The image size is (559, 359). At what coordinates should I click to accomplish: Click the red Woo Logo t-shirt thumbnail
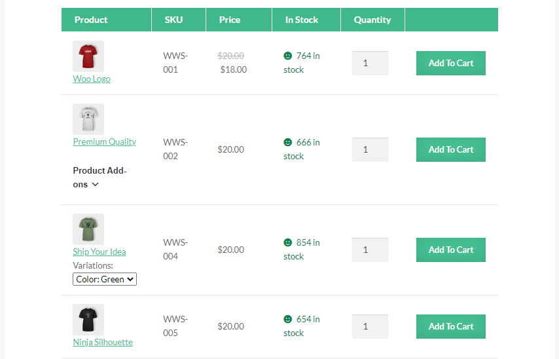88,56
